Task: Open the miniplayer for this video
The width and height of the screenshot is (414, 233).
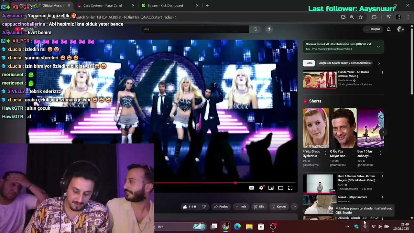Action: [x=271, y=188]
